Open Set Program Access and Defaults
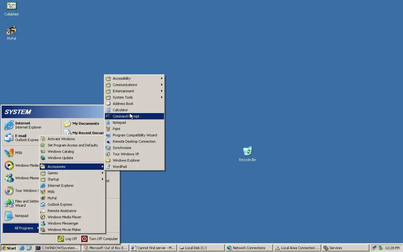 pyautogui.click(x=72, y=145)
